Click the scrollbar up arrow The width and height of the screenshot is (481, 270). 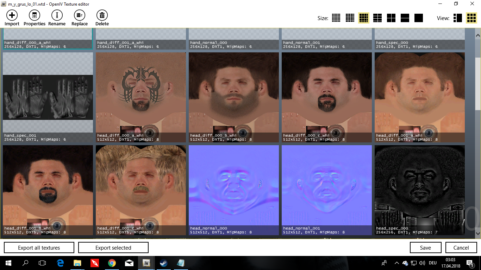(x=478, y=36)
